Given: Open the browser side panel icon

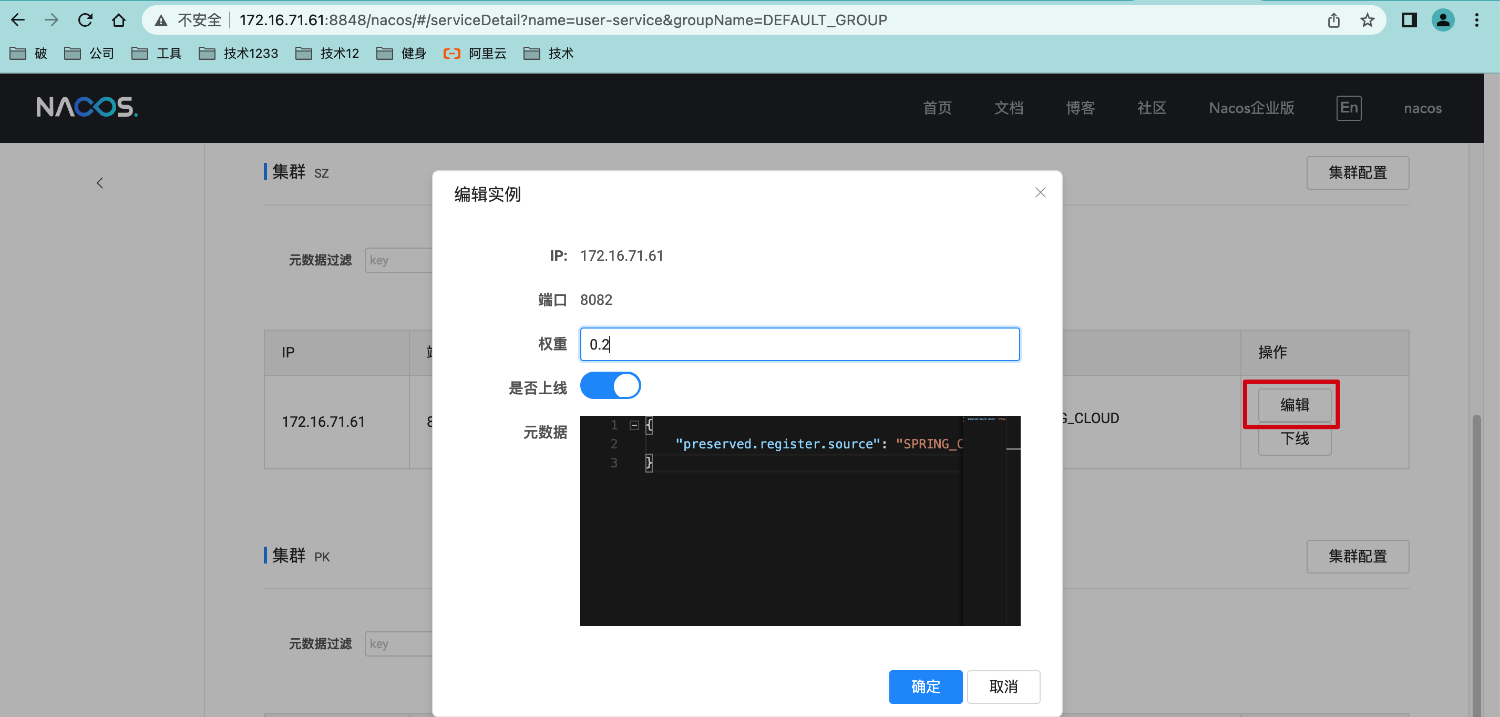Looking at the screenshot, I should 1409,21.
